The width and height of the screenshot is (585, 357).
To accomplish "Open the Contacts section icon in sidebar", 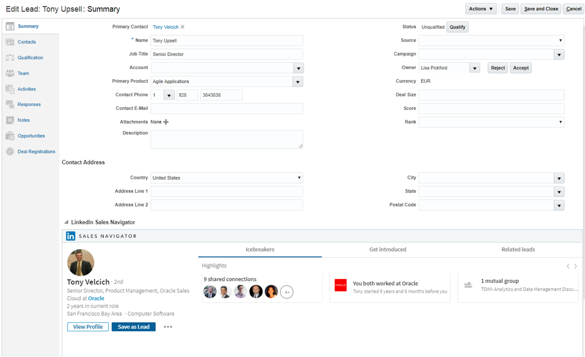I will (x=10, y=42).
